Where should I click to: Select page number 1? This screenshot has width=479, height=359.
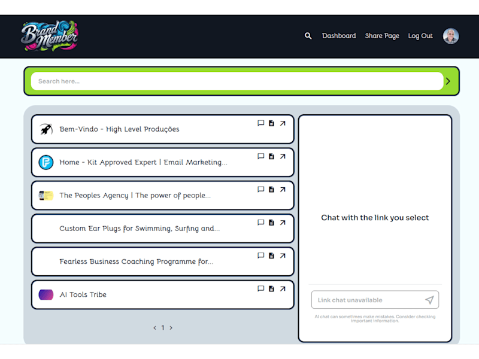click(163, 327)
